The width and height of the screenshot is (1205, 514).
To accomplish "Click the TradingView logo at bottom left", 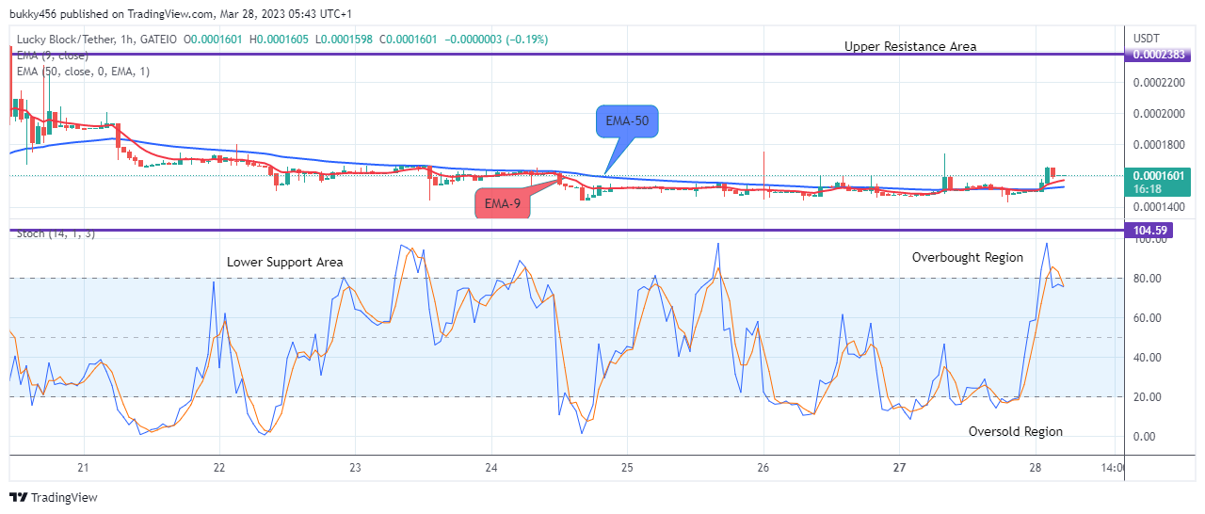I will pos(53,497).
